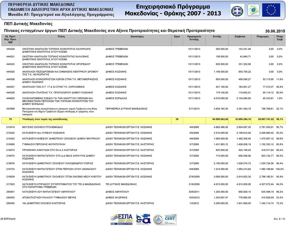Click the report date "30.06.2015"
This screenshot has height=227, width=287.
click(x=275, y=31)
